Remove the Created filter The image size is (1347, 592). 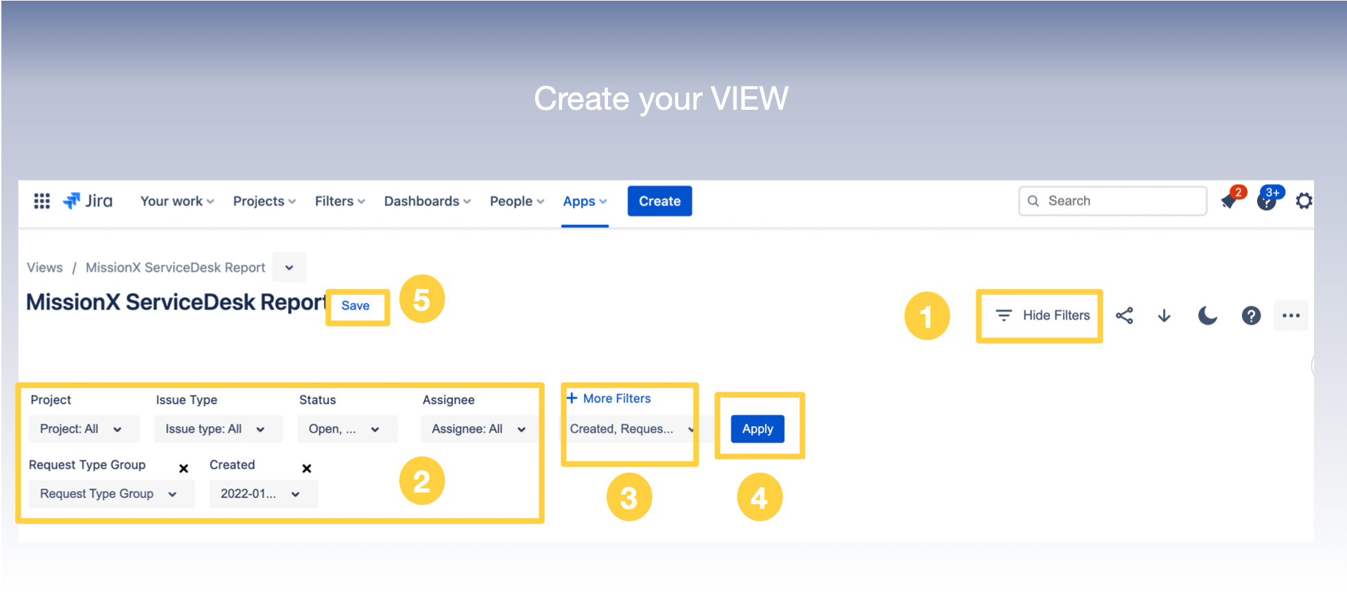[307, 469]
